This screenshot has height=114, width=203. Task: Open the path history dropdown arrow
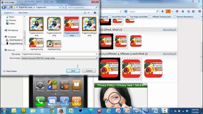[60, 7]
